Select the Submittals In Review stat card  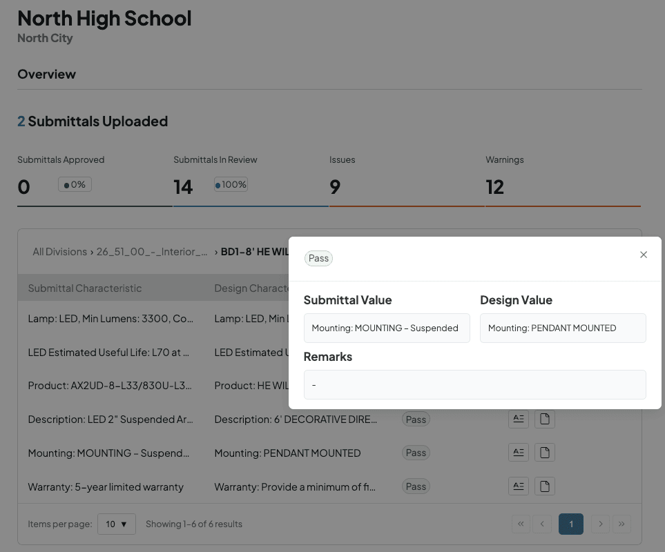click(x=251, y=181)
